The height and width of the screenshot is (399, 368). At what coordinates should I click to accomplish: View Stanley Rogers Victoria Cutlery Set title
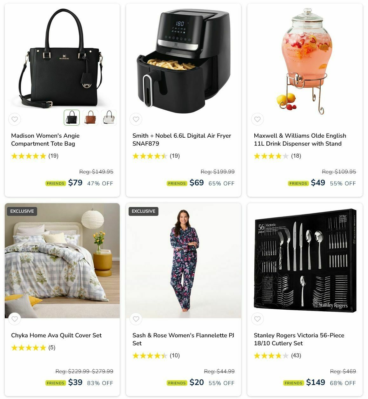pyautogui.click(x=299, y=339)
